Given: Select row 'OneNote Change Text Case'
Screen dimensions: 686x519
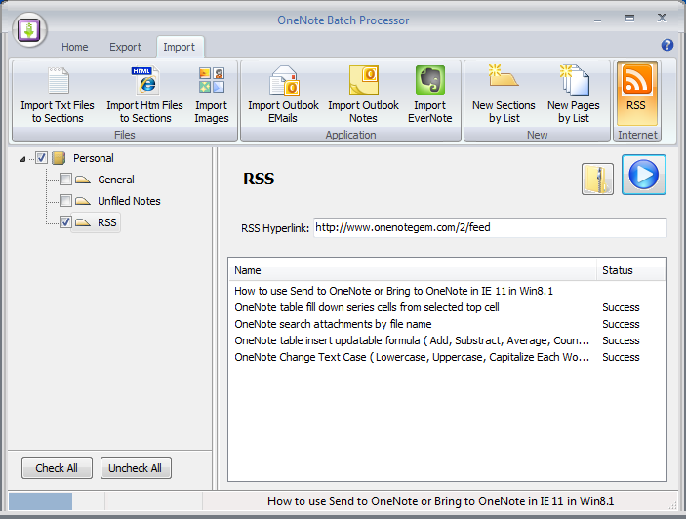Looking at the screenshot, I should pos(448,357).
